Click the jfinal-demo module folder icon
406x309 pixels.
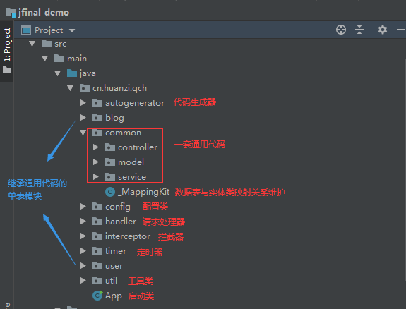(11, 13)
